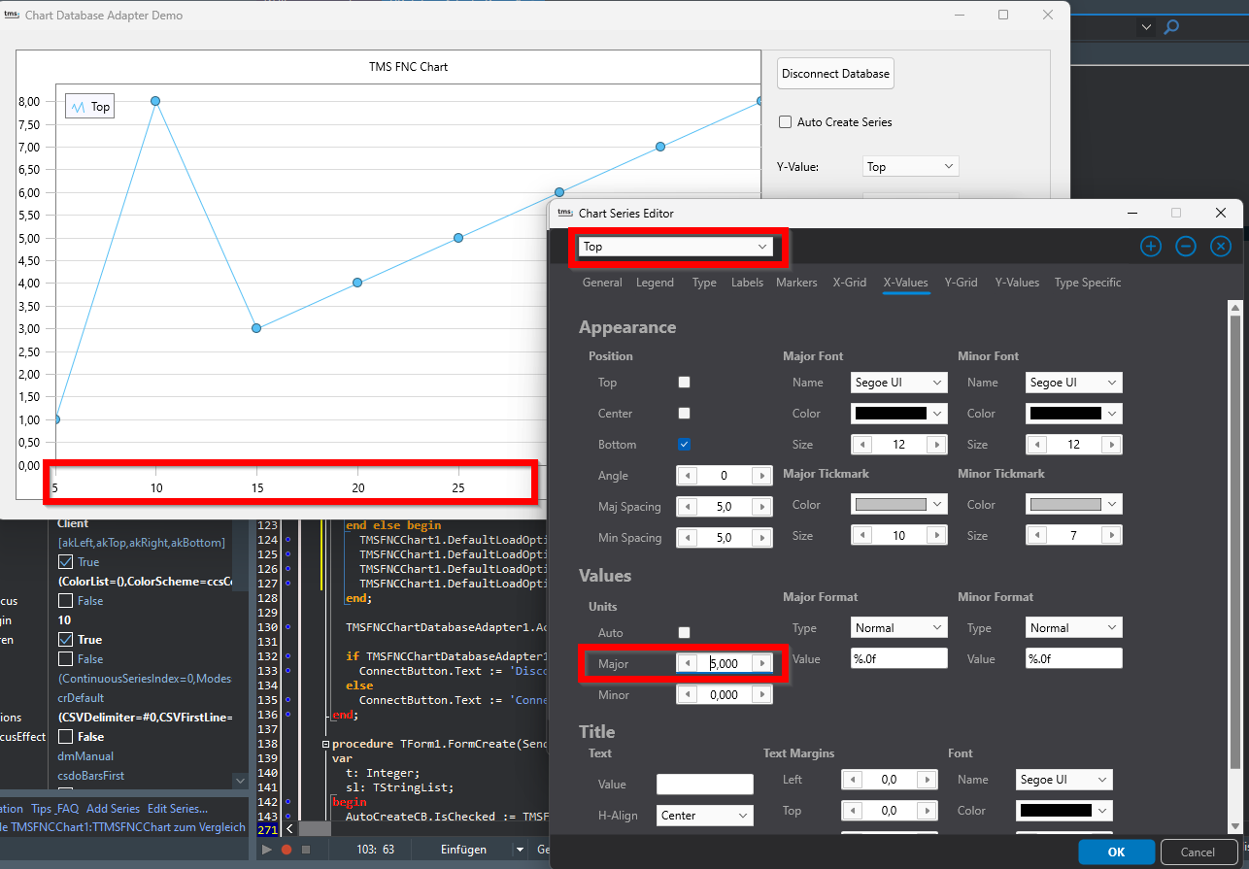The width and height of the screenshot is (1249, 869).
Task: Increase Min Spacing using its right arrow
Action: 762,538
